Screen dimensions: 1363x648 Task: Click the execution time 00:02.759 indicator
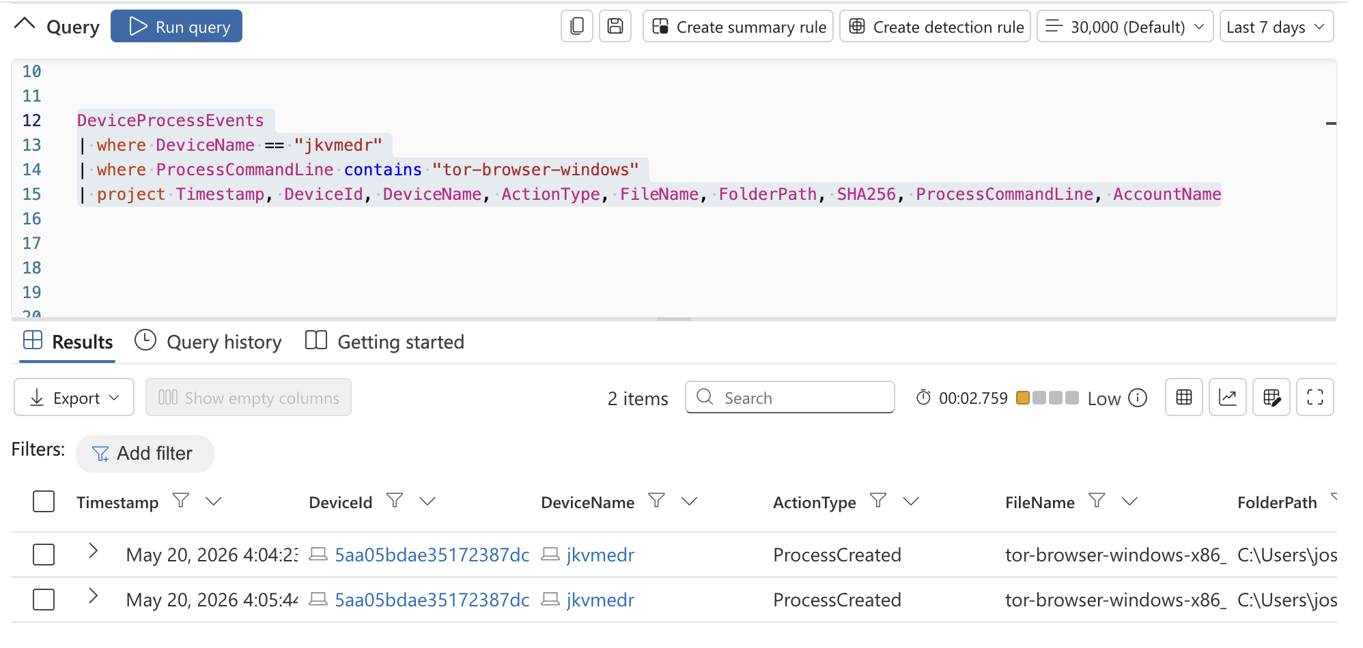click(962, 398)
